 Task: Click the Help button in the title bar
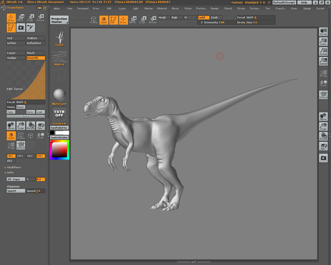pos(304,2)
